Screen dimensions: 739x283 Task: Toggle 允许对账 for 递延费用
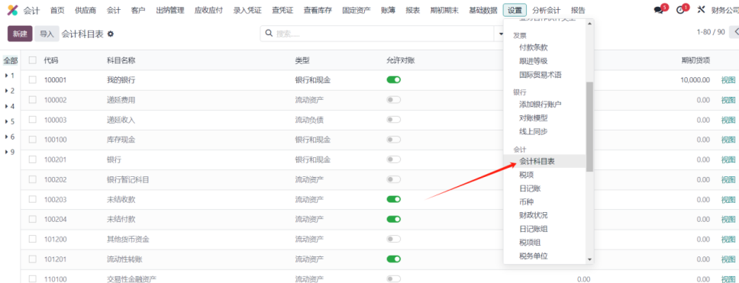pos(393,100)
